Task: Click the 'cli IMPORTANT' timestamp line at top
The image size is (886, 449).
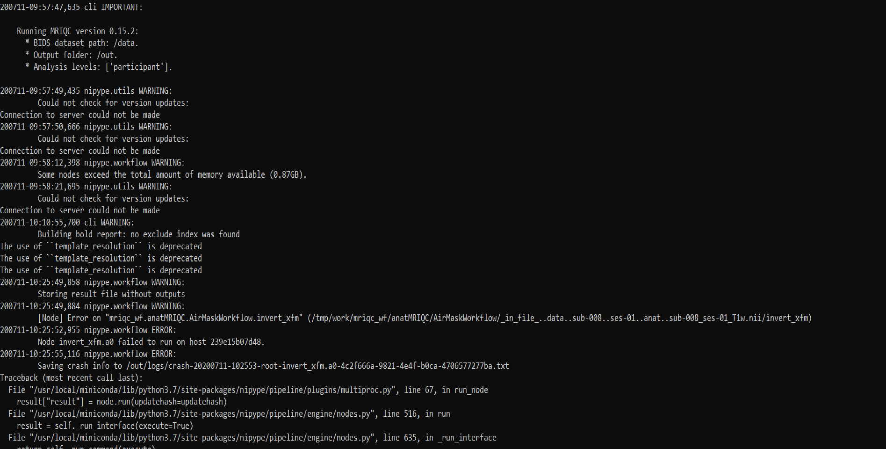Action: click(72, 7)
